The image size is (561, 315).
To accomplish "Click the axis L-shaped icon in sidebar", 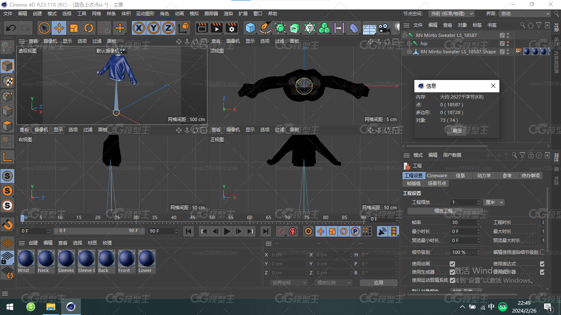I will click(x=7, y=157).
